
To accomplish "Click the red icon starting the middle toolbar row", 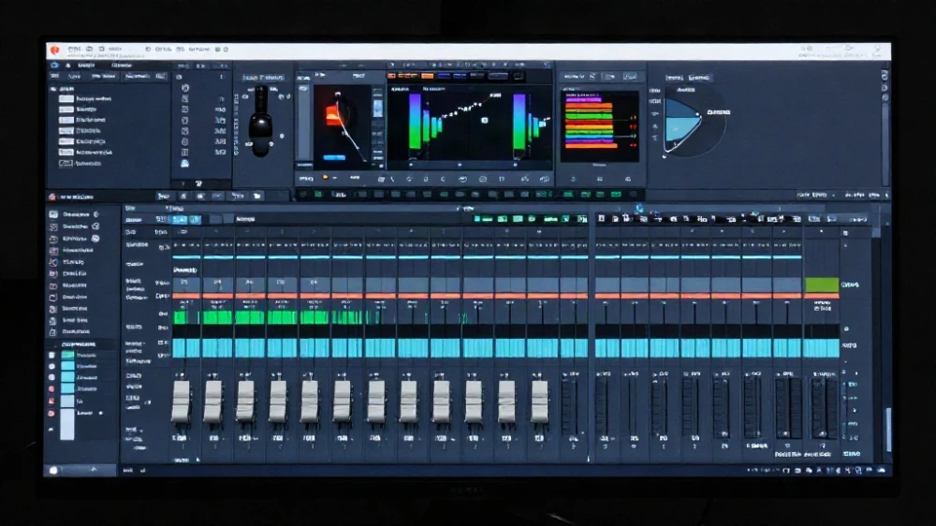I will [x=51, y=197].
